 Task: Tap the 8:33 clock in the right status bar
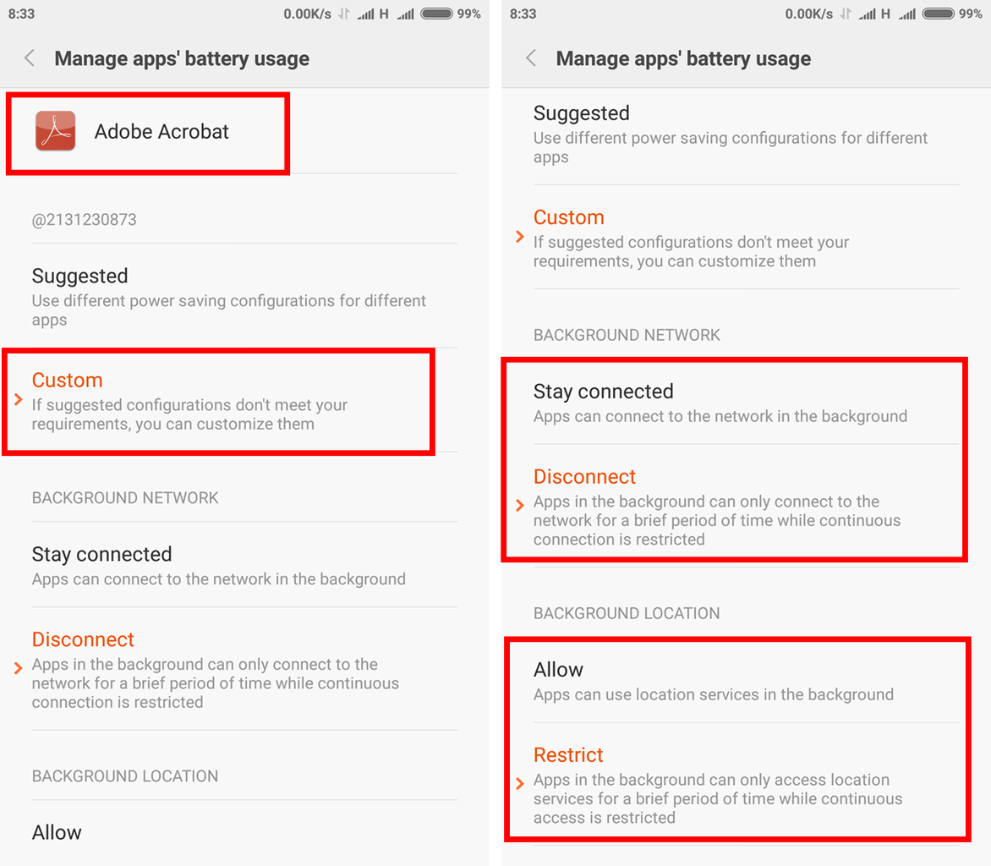(x=523, y=14)
